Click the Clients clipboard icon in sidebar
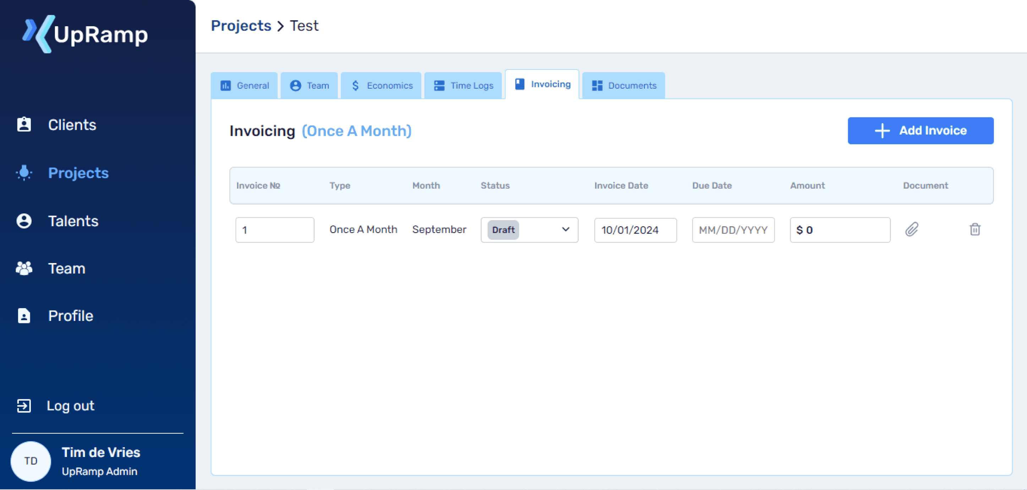Screen dimensions: 1027x490 click(x=24, y=125)
